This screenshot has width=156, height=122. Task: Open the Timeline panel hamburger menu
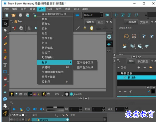(11, 102)
